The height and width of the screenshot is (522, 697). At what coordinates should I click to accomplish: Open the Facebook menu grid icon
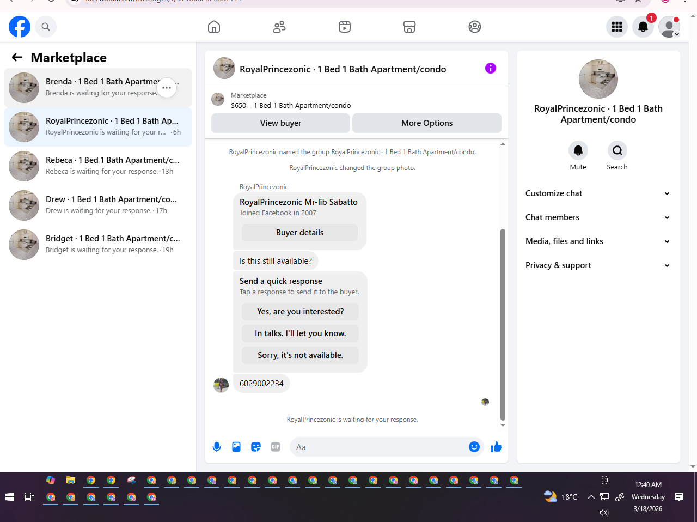click(x=617, y=27)
